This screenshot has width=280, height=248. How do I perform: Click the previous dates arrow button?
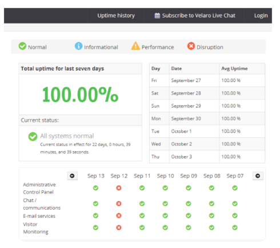73,176
